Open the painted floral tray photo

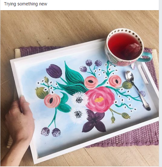click(80, 88)
